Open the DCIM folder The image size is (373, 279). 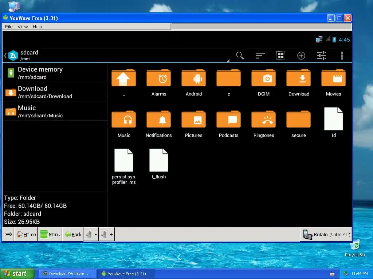(264, 82)
